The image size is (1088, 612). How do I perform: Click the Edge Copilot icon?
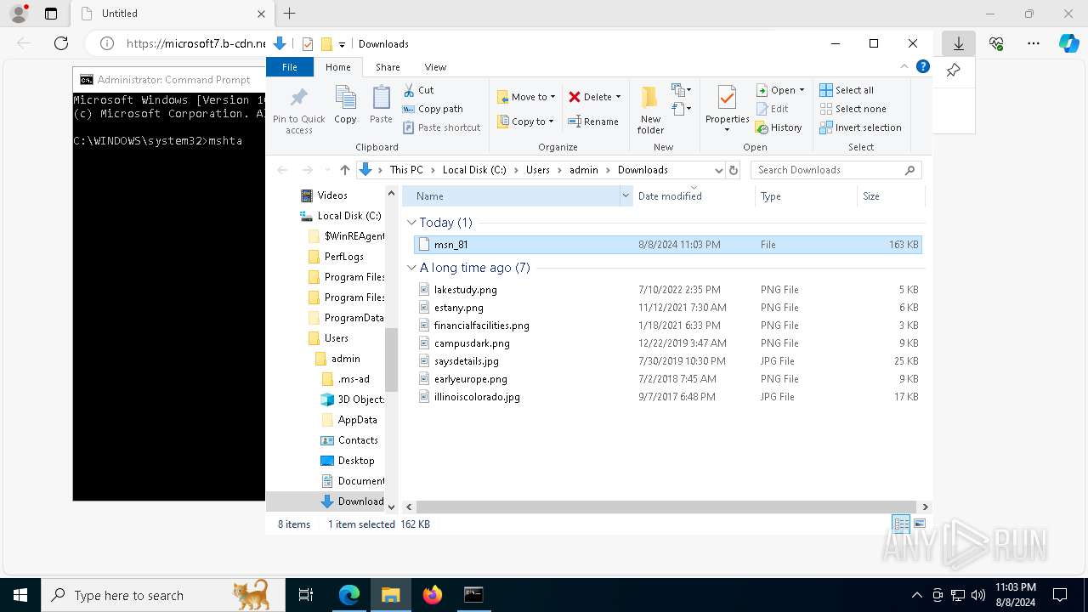pyautogui.click(x=1069, y=43)
